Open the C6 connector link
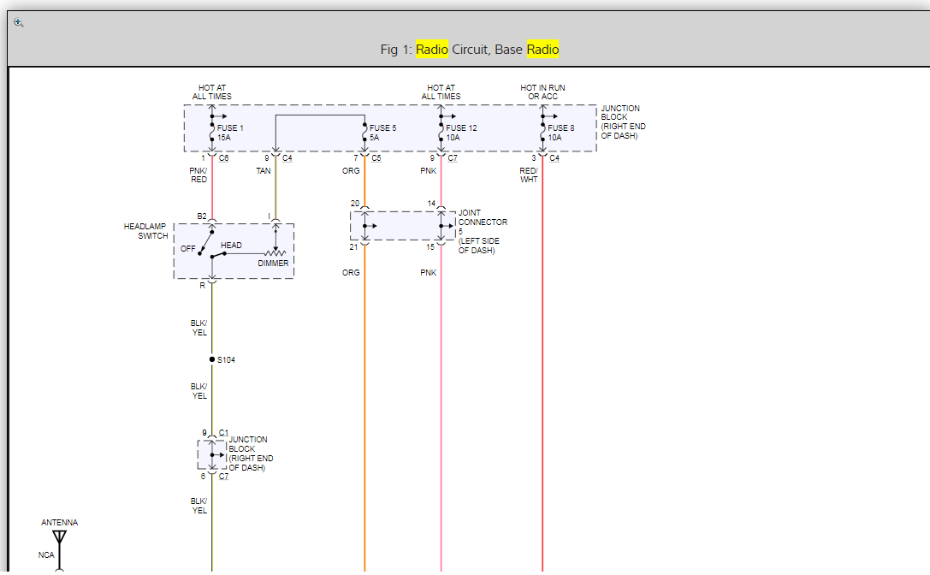Viewport: 930px width, 575px height. (x=223, y=158)
